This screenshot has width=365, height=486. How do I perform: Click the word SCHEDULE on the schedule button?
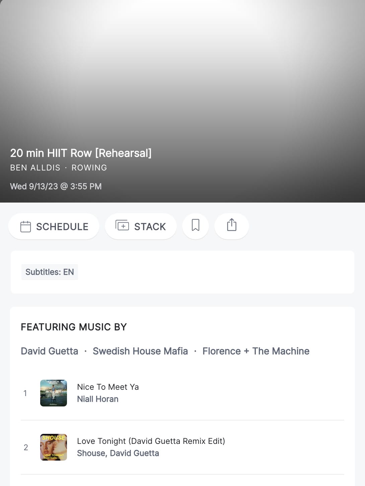[x=62, y=227]
